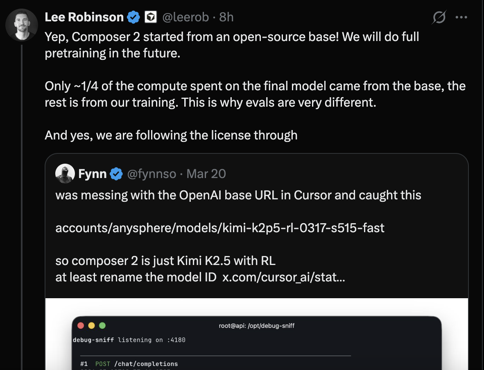The image size is (484, 370).
Task: Open the three-dot More options menu
Action: coord(461,17)
